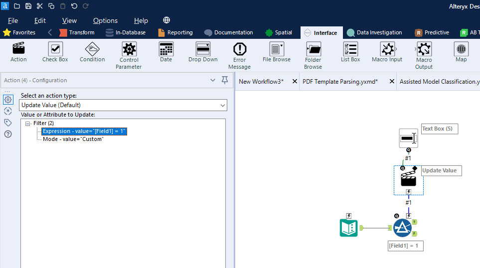Select the Check Box tool

point(55,52)
